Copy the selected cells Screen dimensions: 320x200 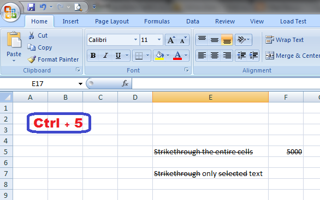(x=40, y=47)
